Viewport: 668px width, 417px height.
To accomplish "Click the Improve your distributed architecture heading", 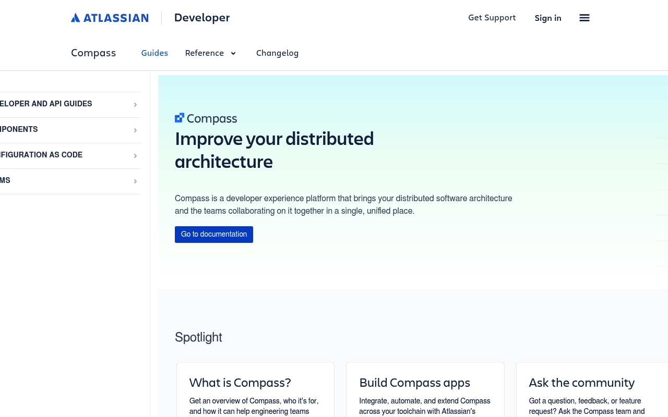I will (x=275, y=150).
